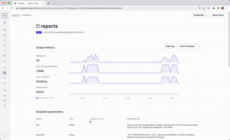The image size is (230, 140).
Task: Reload the page with the refresh icon
Action: 11,8
